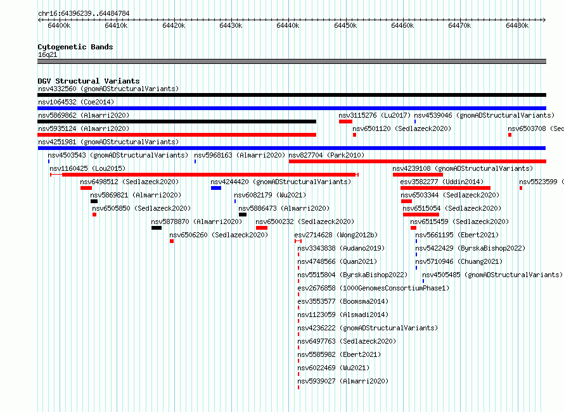Select the red nsv6498512 glyph

[x=86, y=188]
